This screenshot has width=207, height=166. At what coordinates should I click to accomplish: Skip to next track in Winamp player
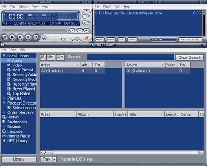pos(36,37)
